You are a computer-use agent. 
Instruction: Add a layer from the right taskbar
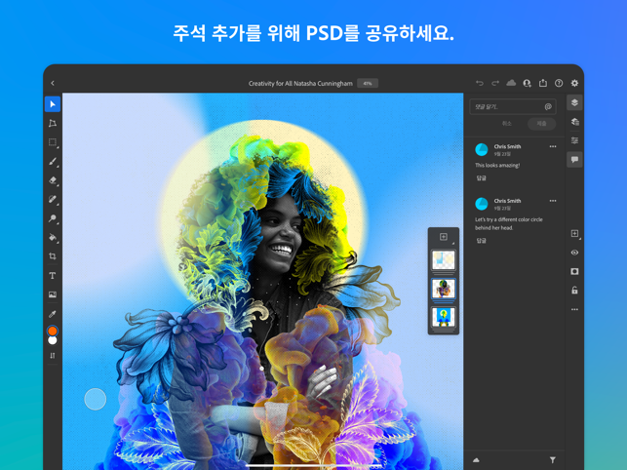point(574,234)
